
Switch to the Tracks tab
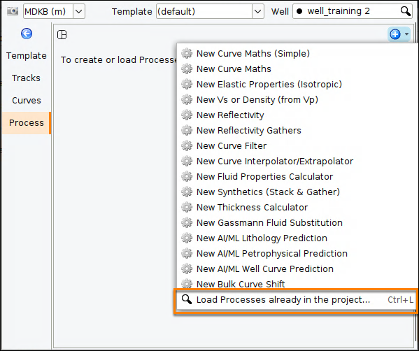(x=26, y=78)
